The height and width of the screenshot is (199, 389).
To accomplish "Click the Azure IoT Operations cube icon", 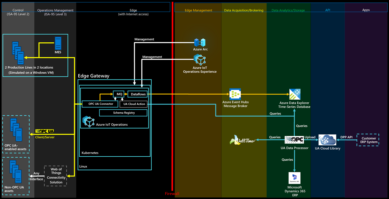I will click(88, 122).
